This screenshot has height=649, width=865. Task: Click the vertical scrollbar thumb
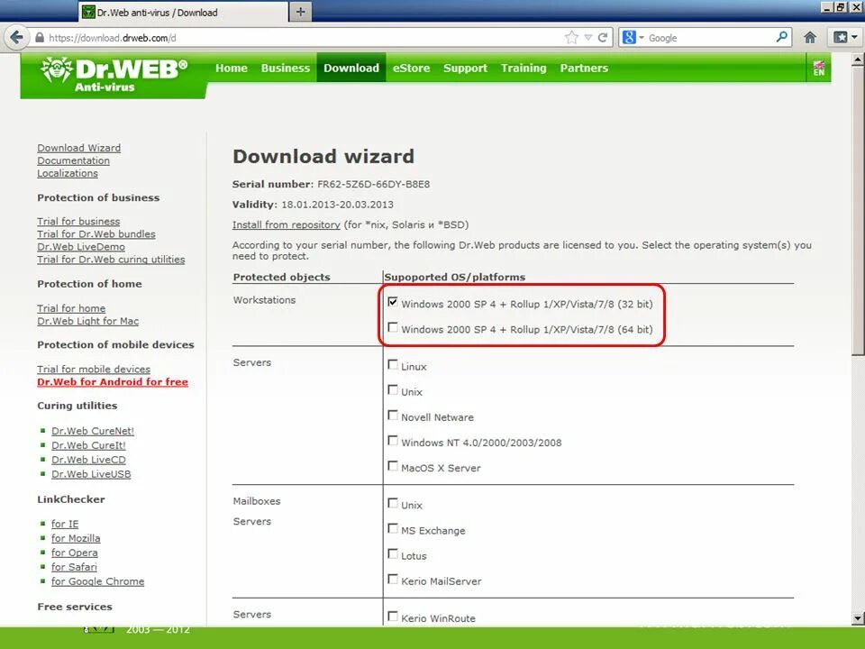click(858, 210)
